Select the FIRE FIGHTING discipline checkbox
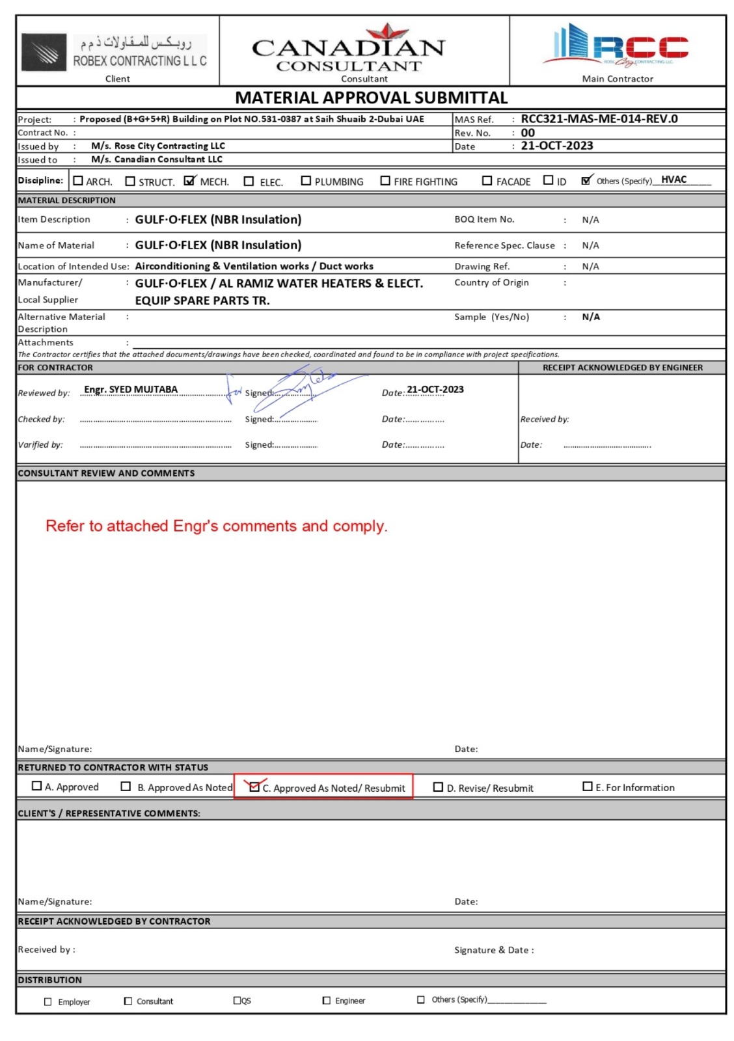The width and height of the screenshot is (734, 1041). 385,181
